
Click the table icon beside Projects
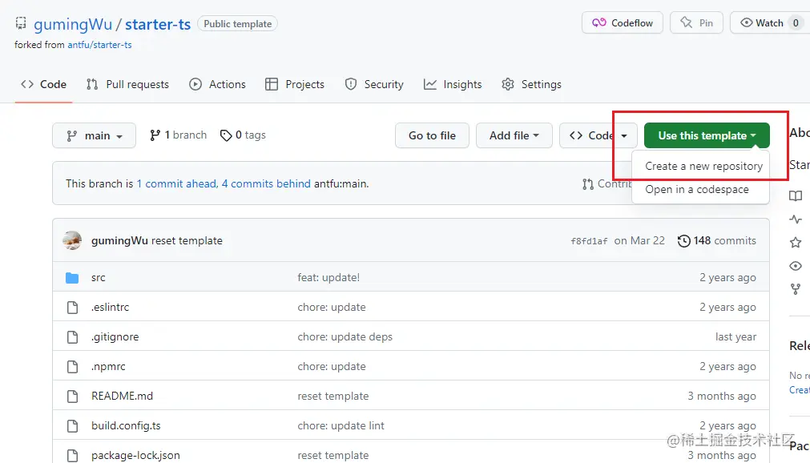272,84
